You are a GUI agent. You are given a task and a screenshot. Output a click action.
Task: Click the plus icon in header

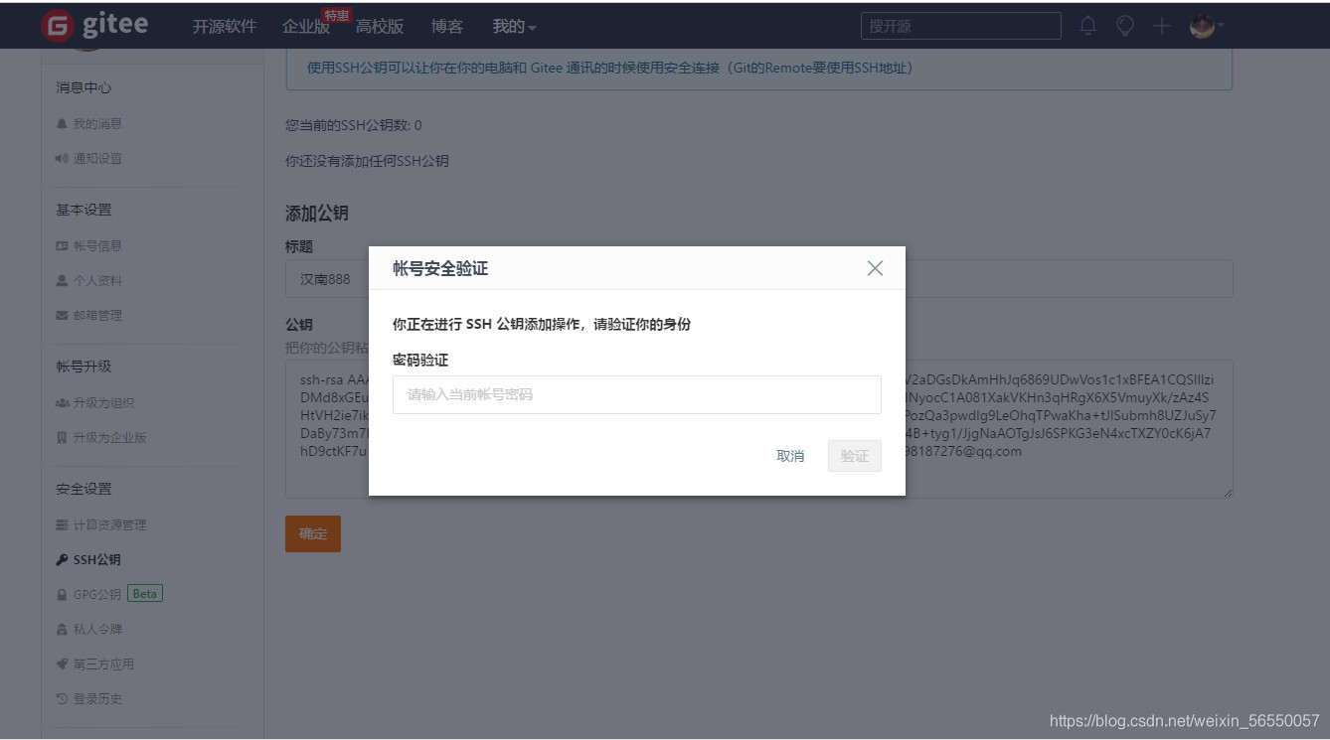click(x=1161, y=26)
